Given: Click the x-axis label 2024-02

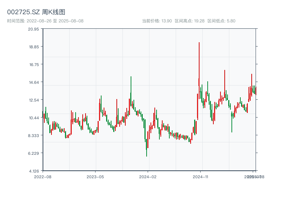Looking at the screenshot, I should [148, 177].
